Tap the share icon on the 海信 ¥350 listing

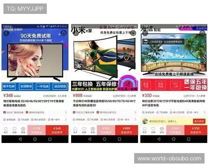point(202,33)
